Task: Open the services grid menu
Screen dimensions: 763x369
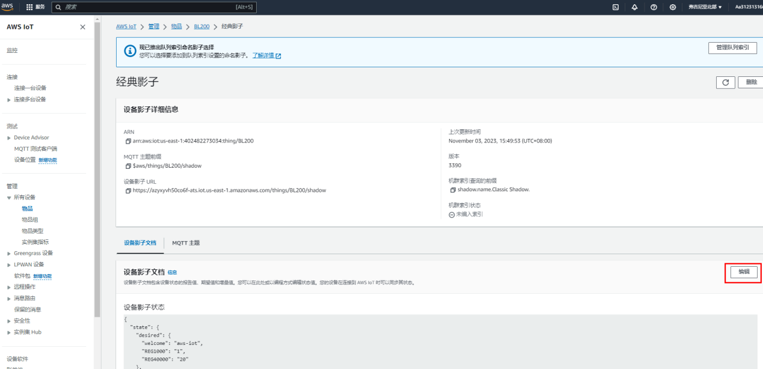Action: 35,7
